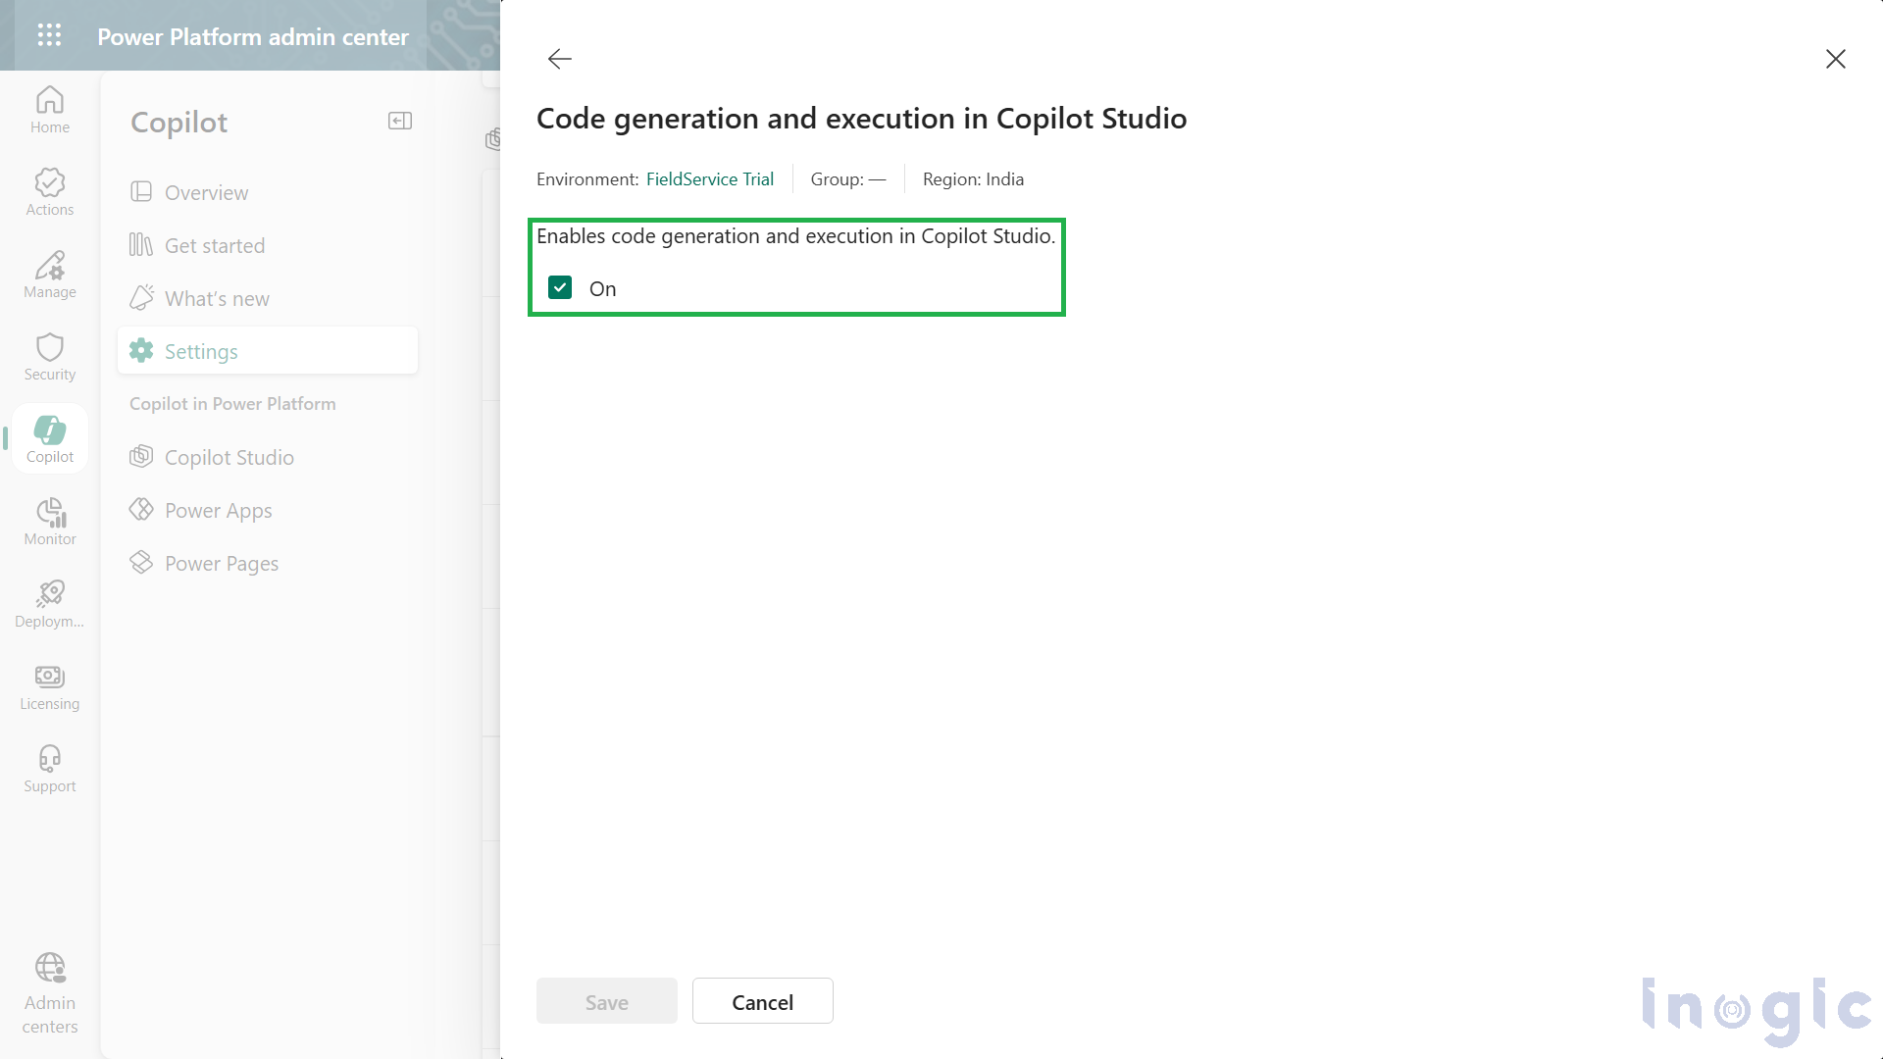1883x1059 pixels.
Task: Go to Security settings
Action: 49,356
